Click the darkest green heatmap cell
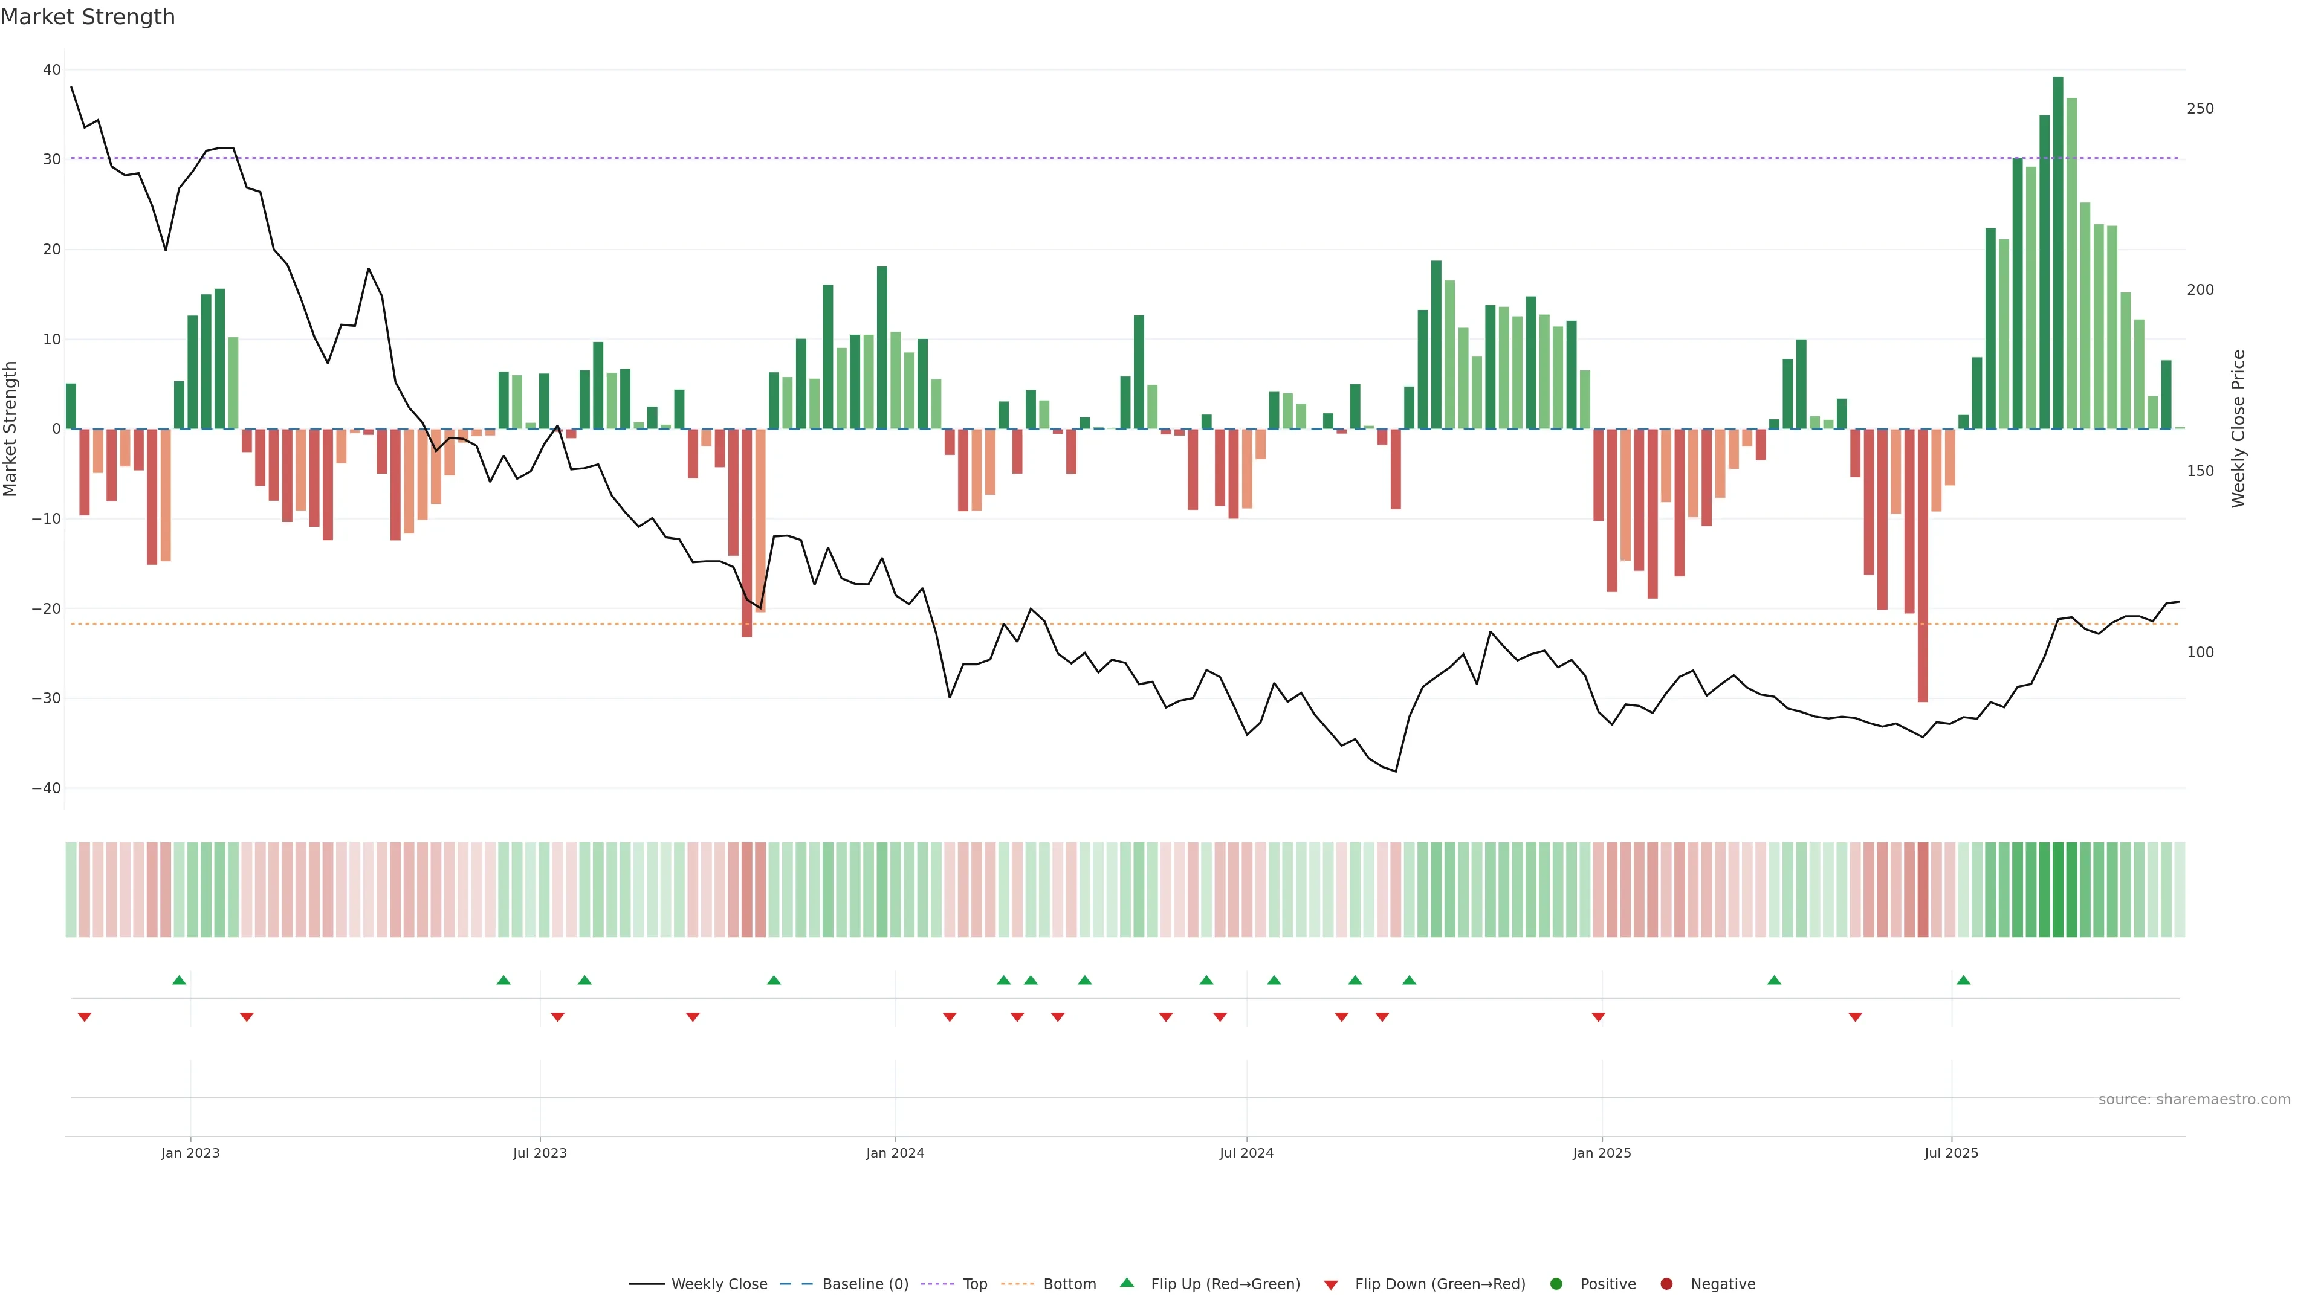Image resolution: width=2321 pixels, height=1305 pixels. click(2058, 890)
